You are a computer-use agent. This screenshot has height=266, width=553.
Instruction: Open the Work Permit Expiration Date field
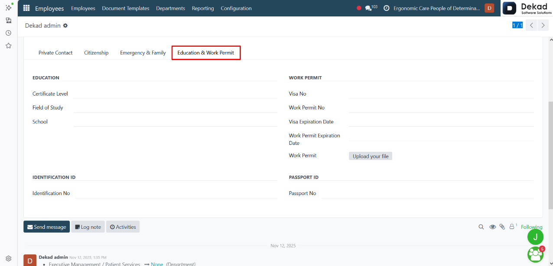tap(441, 136)
